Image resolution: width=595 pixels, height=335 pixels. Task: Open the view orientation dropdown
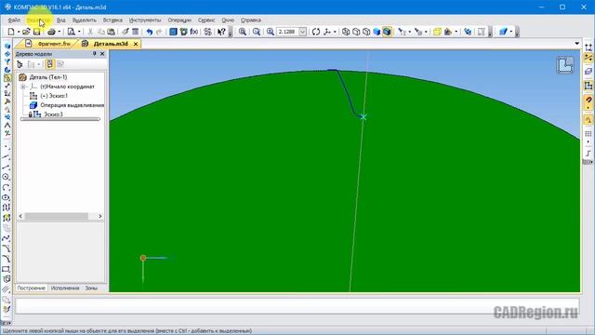click(x=335, y=32)
